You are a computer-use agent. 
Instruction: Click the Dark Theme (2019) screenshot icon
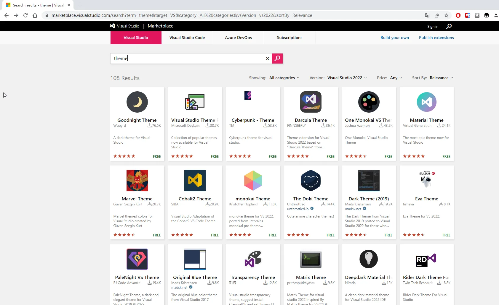pos(369,181)
